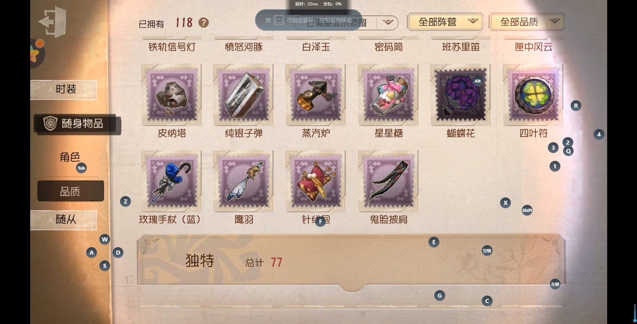Switch to the 随从 tab
The image size is (637, 324).
point(64,220)
